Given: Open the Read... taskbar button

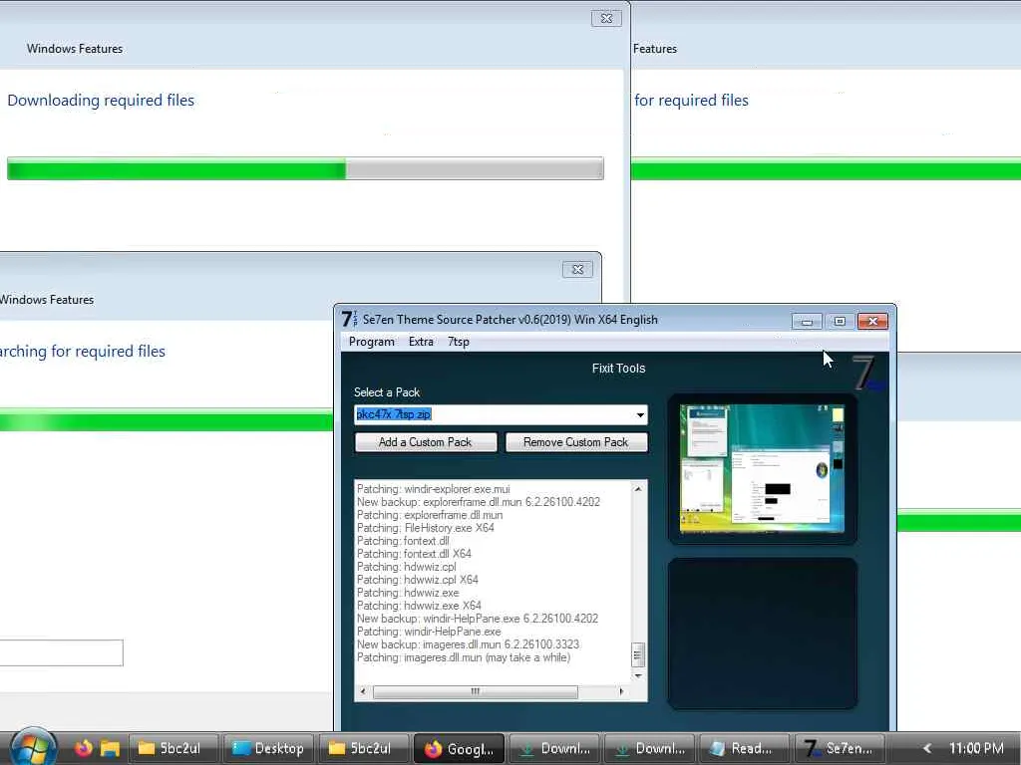Looking at the screenshot, I should pos(744,748).
